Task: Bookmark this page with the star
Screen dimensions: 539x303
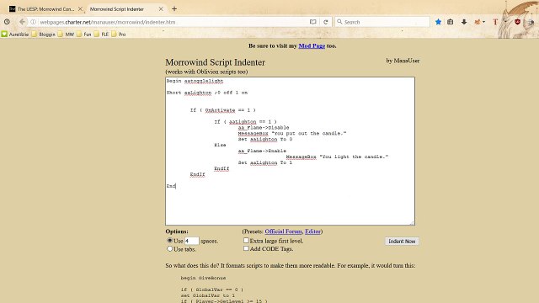Action: click(x=438, y=22)
